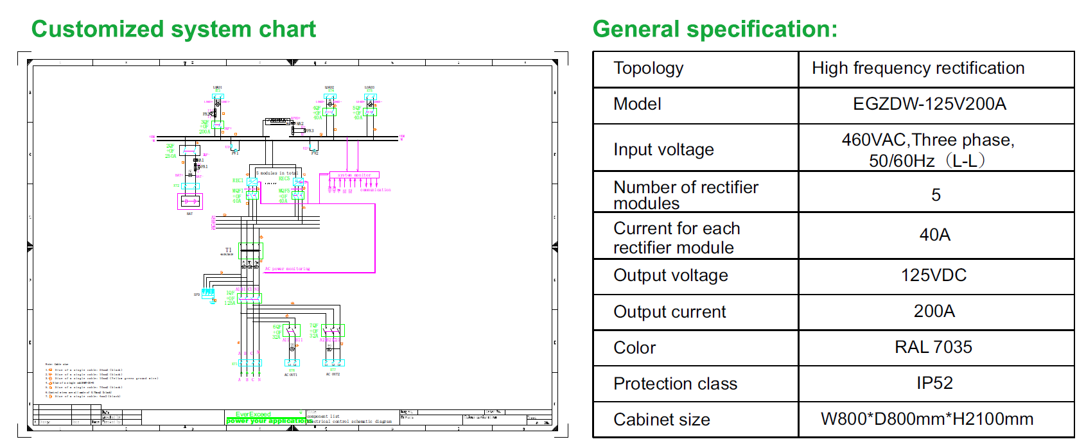Image resolution: width=1086 pixels, height=446 pixels.
Task: Select the system monitor block
Action: coord(354,175)
